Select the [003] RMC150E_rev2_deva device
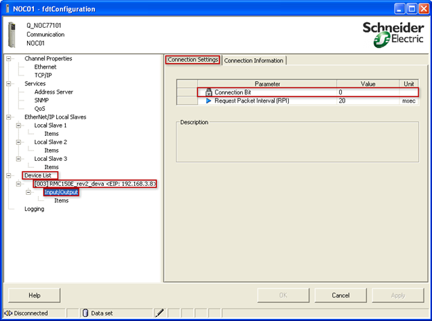Screen dimensions: 432x321 point(95,184)
